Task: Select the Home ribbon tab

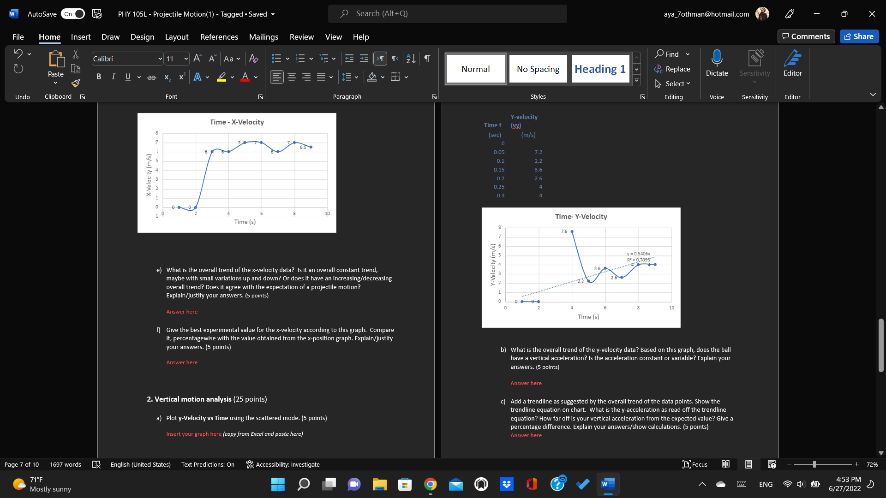Action: [49, 36]
